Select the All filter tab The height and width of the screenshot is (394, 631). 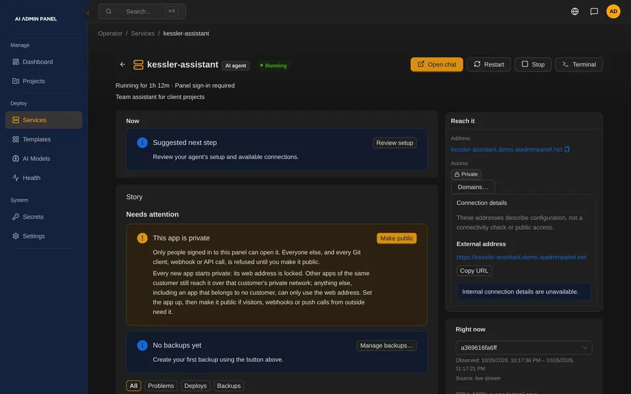coord(133,386)
